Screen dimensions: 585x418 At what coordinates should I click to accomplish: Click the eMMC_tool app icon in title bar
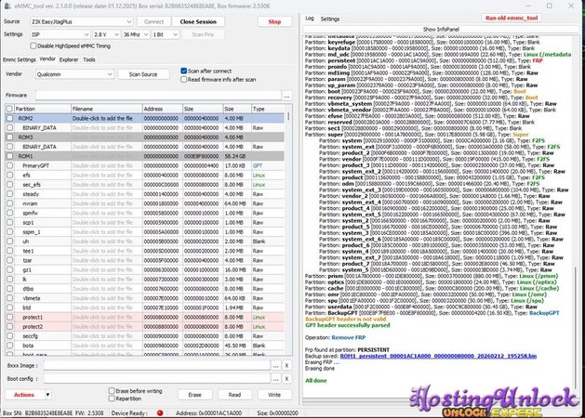(x=6, y=5)
